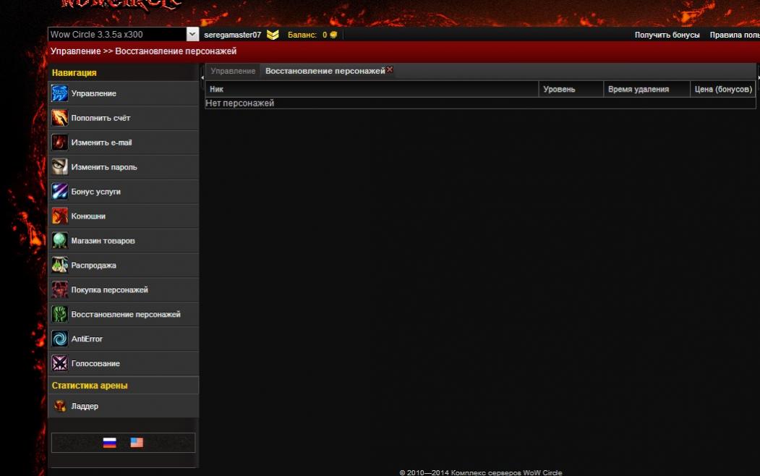Collapse the navigation panel with the splitter arrow
The height and width of the screenshot is (476, 760).
point(202,76)
